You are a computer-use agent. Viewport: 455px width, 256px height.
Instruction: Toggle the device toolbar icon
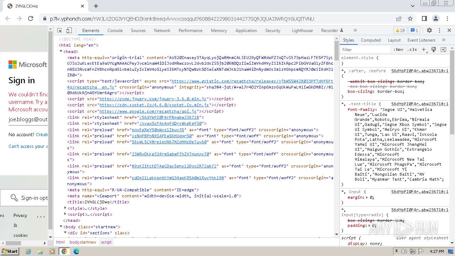pyautogui.click(x=69, y=31)
